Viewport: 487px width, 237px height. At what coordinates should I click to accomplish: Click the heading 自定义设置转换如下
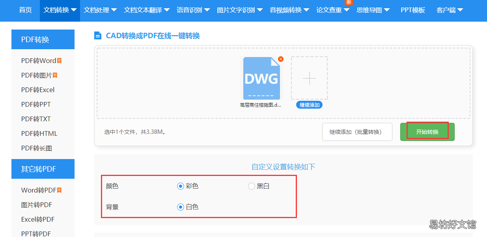pyautogui.click(x=284, y=167)
